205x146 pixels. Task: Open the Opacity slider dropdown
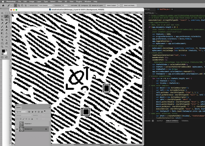44,115
